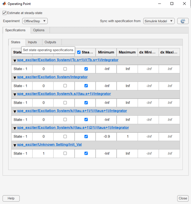Uncheck steady-state for k//(tau.s+1)/1//(taus+1) state
This screenshot has height=204, width=191.
(86, 120)
